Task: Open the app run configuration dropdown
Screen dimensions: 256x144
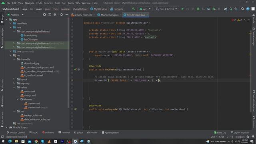Action: [145, 9]
